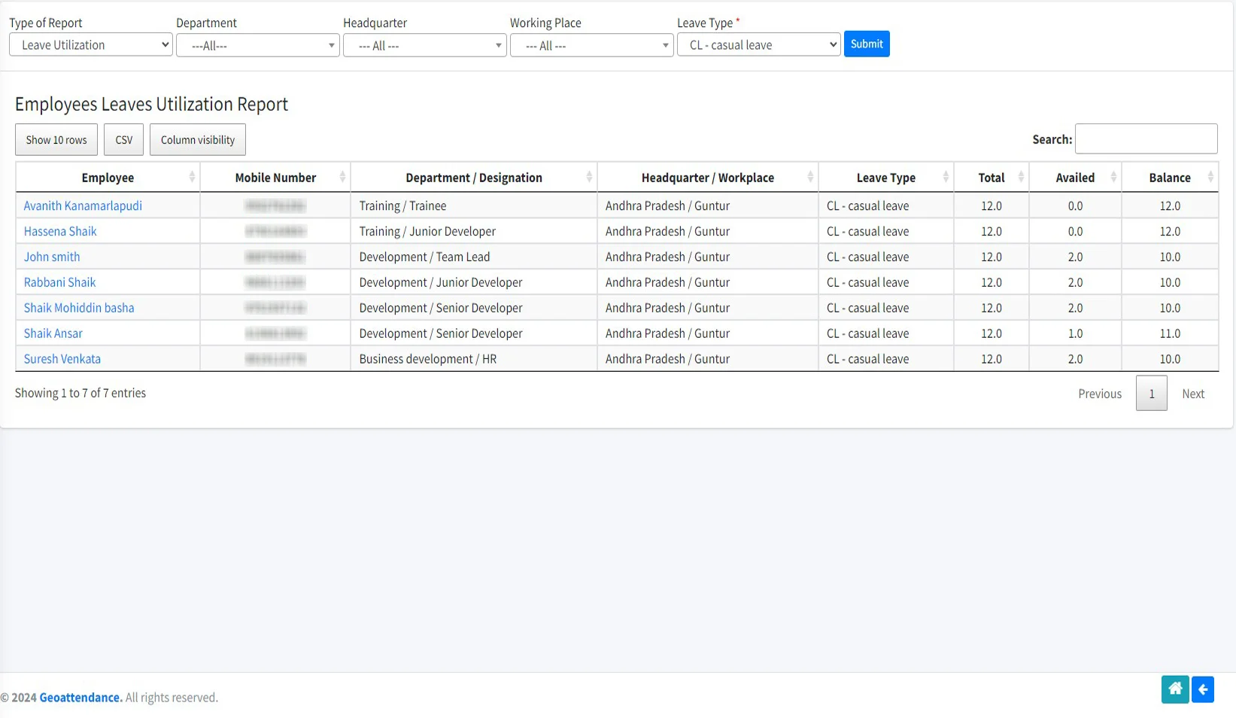Export table using CSV button

pyautogui.click(x=123, y=140)
